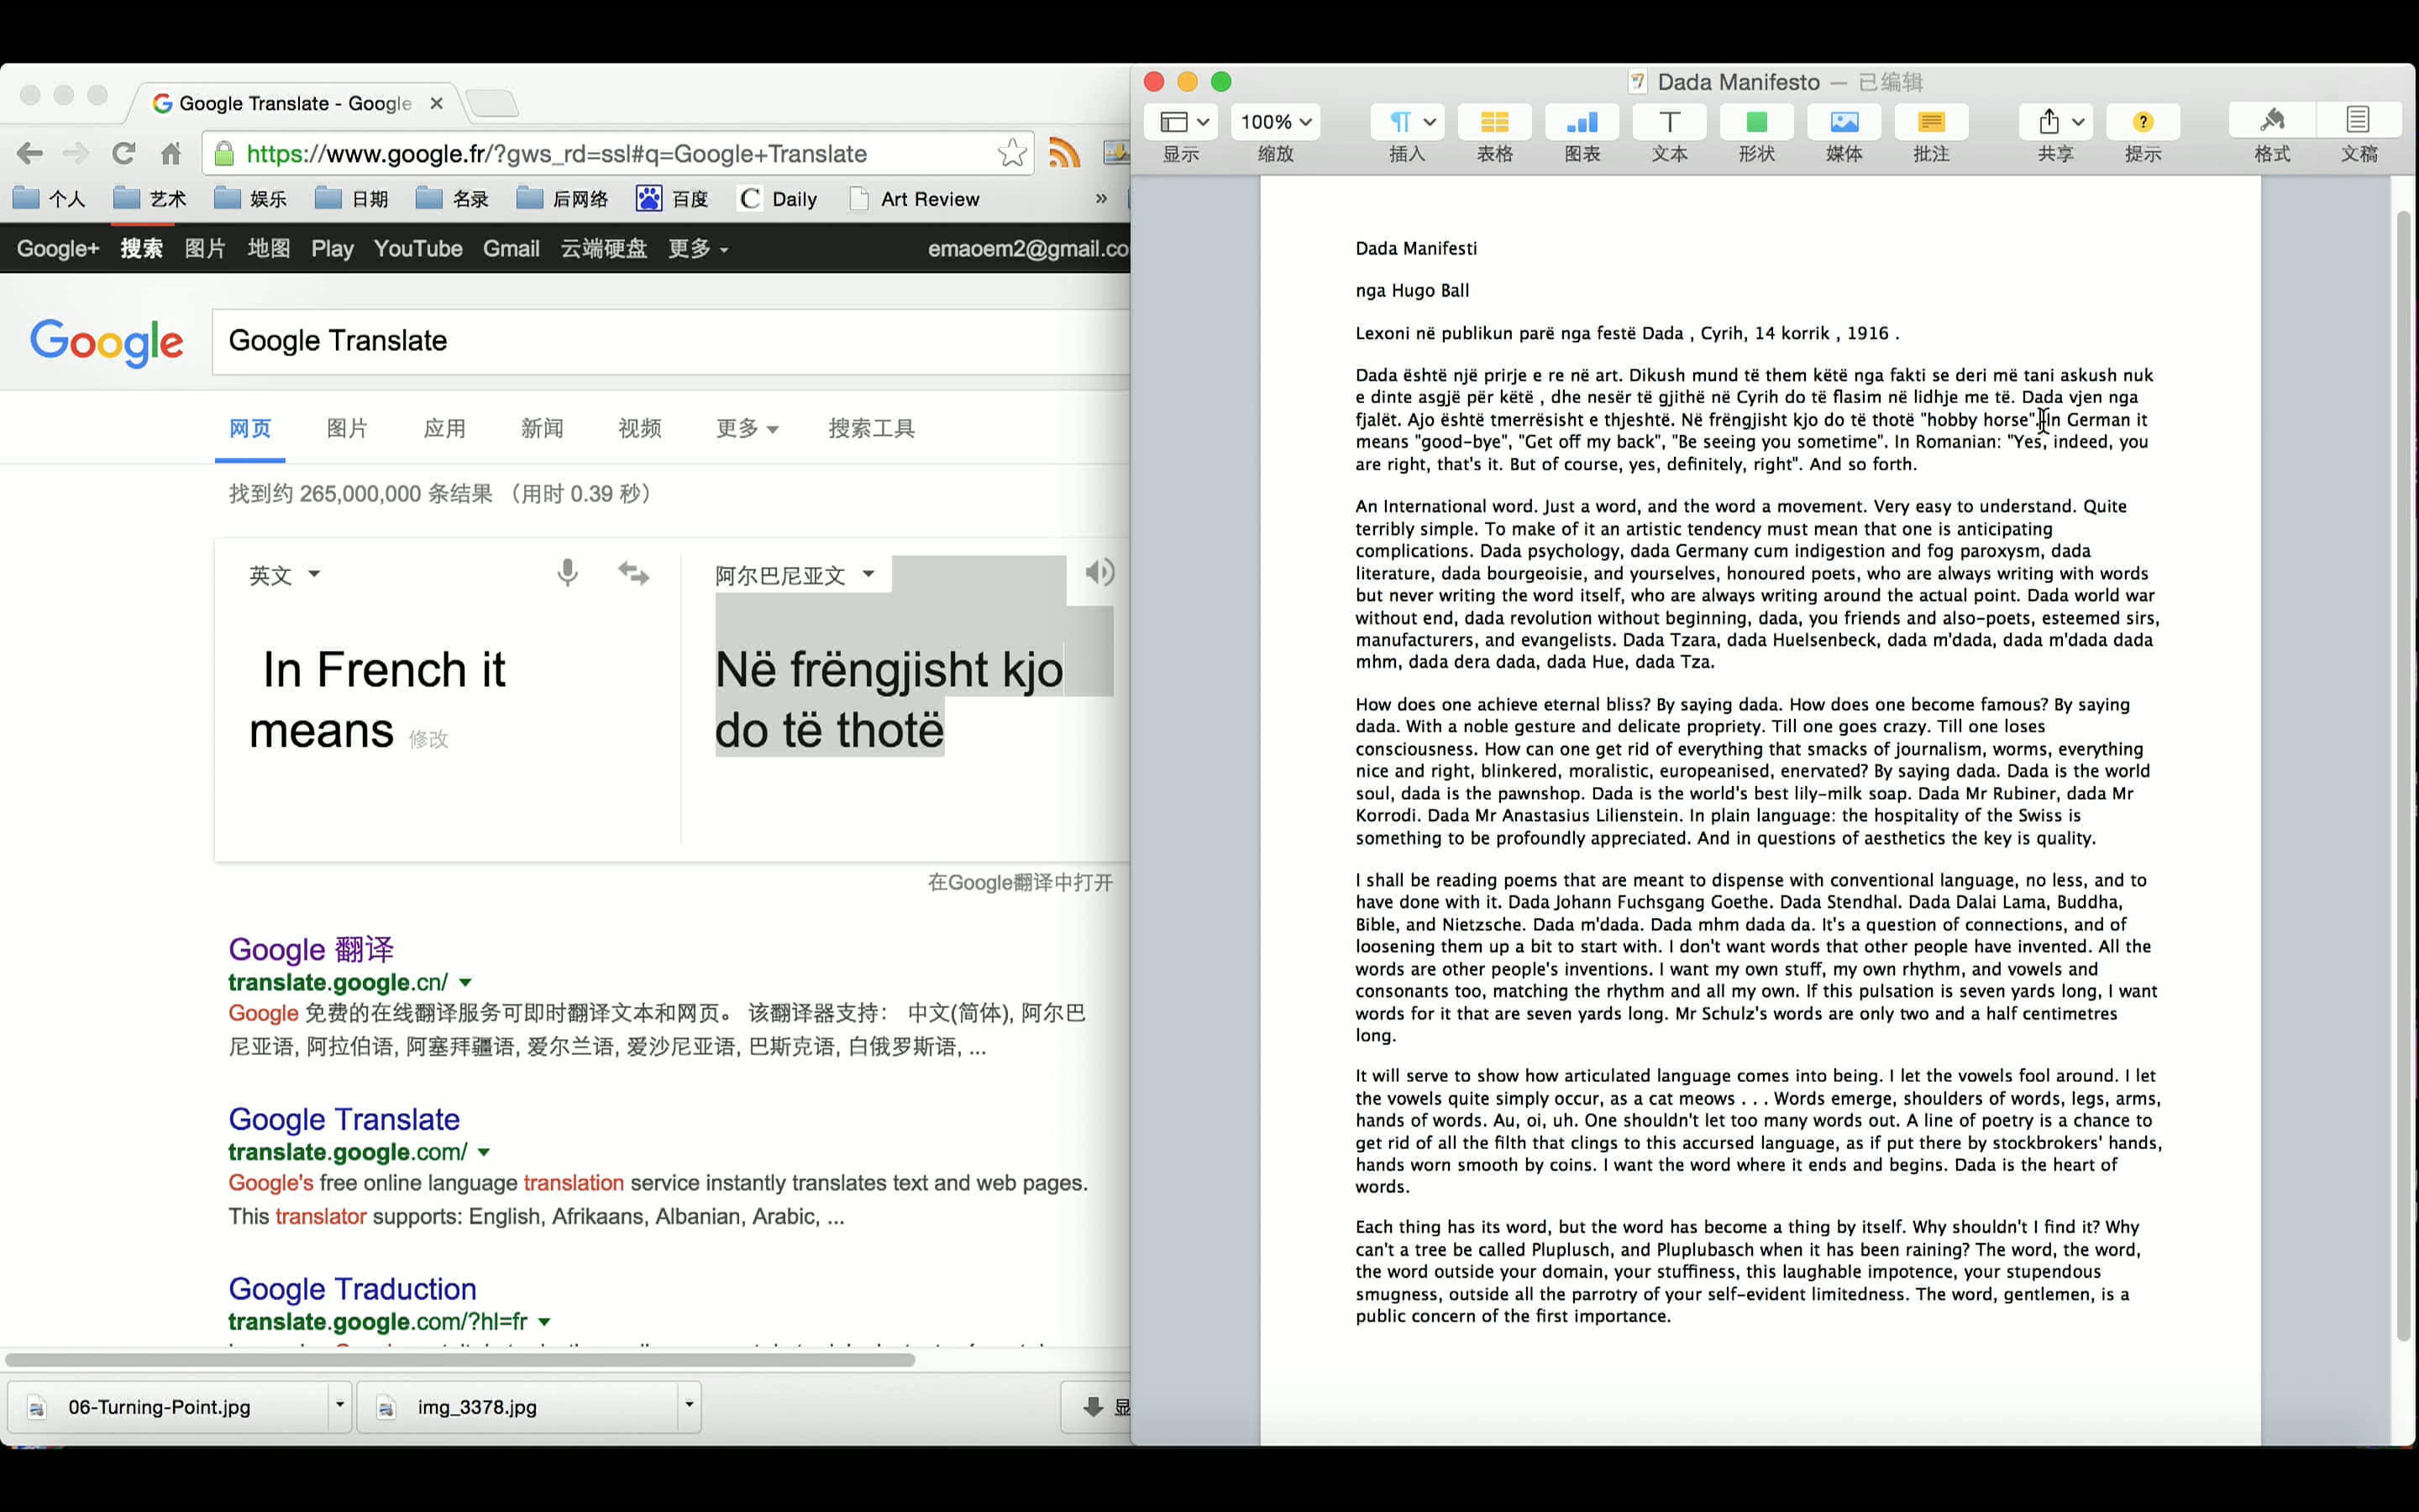Open the translate.google.com Google Translate result
2419x1512 pixels.
[344, 1119]
